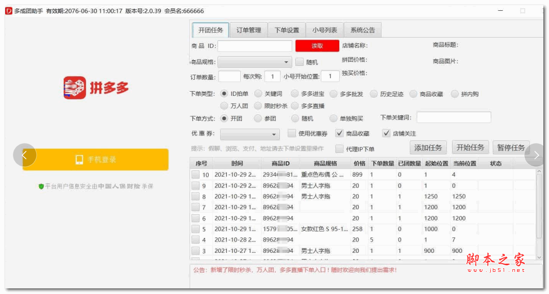Screen dimensions: 549x294
Task: Select the 多多批发 radio option
Action: click(334, 94)
